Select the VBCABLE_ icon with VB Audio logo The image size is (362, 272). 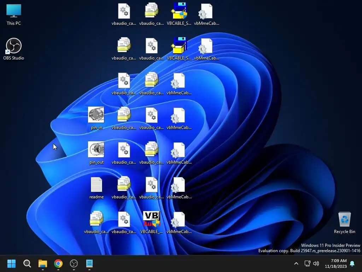click(x=151, y=222)
